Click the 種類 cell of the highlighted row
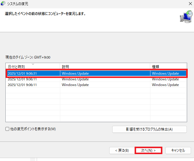Image resolution: width=194 pixels, height=161 pixels. tap(165, 73)
